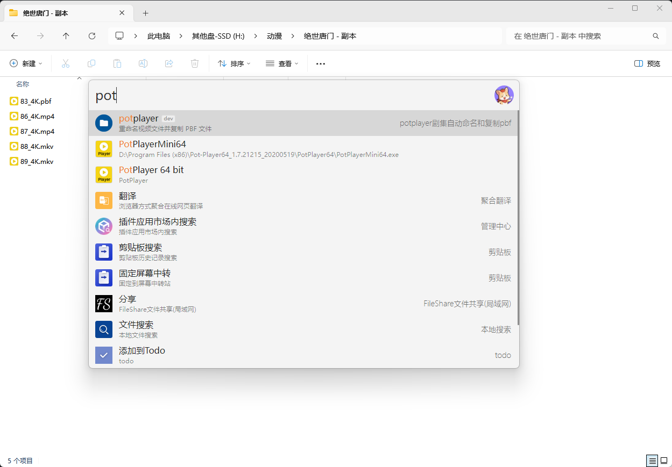Sort by the 名称 column header

(23, 84)
